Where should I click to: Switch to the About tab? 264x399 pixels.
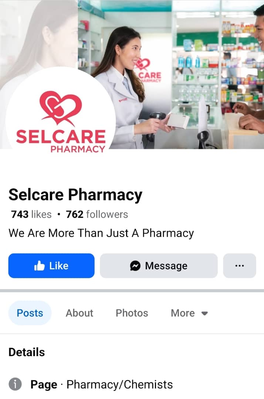tap(79, 313)
